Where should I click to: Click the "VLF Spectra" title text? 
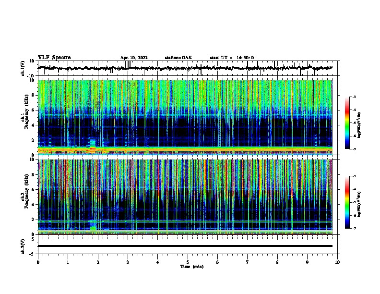[54, 58]
